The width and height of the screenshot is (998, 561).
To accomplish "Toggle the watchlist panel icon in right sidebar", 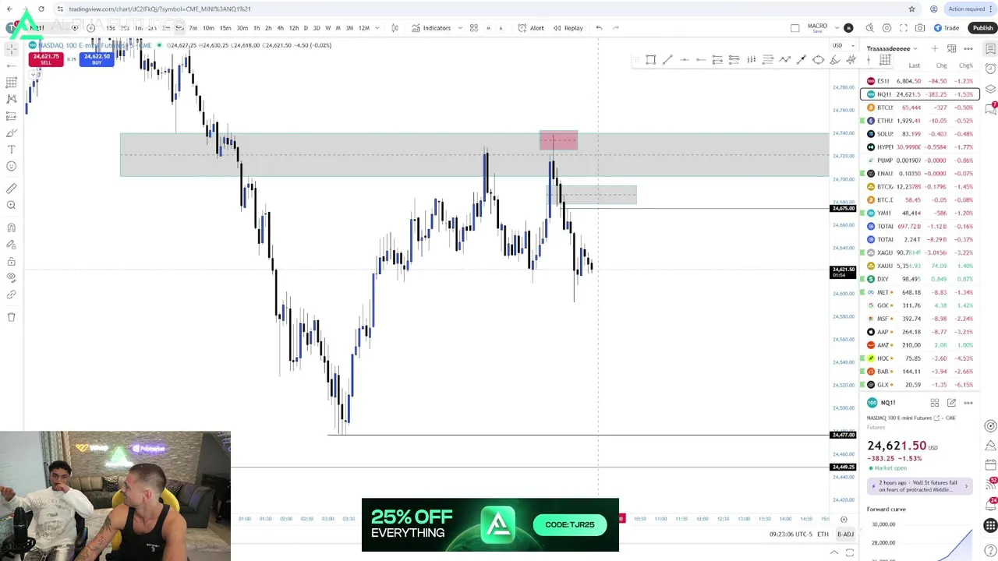I will pos(990,48).
